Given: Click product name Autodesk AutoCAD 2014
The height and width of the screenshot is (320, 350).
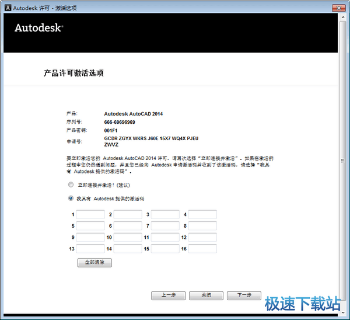Looking at the screenshot, I should pyautogui.click(x=133, y=114).
